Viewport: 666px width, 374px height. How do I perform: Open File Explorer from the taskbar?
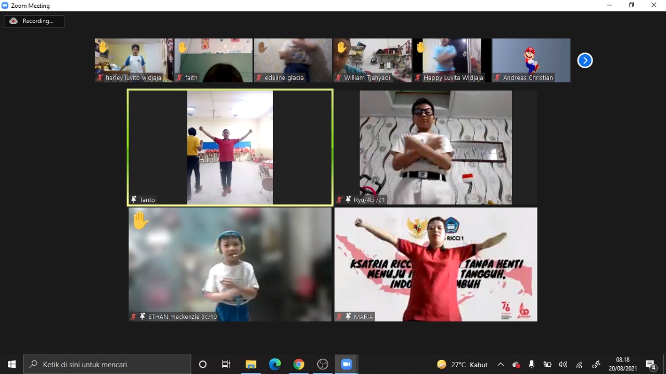[x=251, y=364]
